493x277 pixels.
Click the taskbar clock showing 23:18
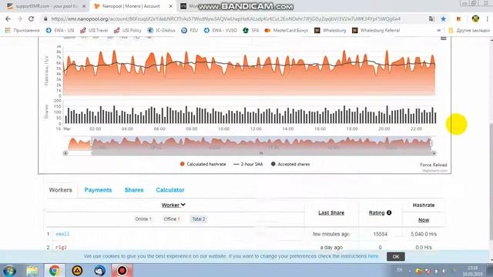tap(472, 271)
